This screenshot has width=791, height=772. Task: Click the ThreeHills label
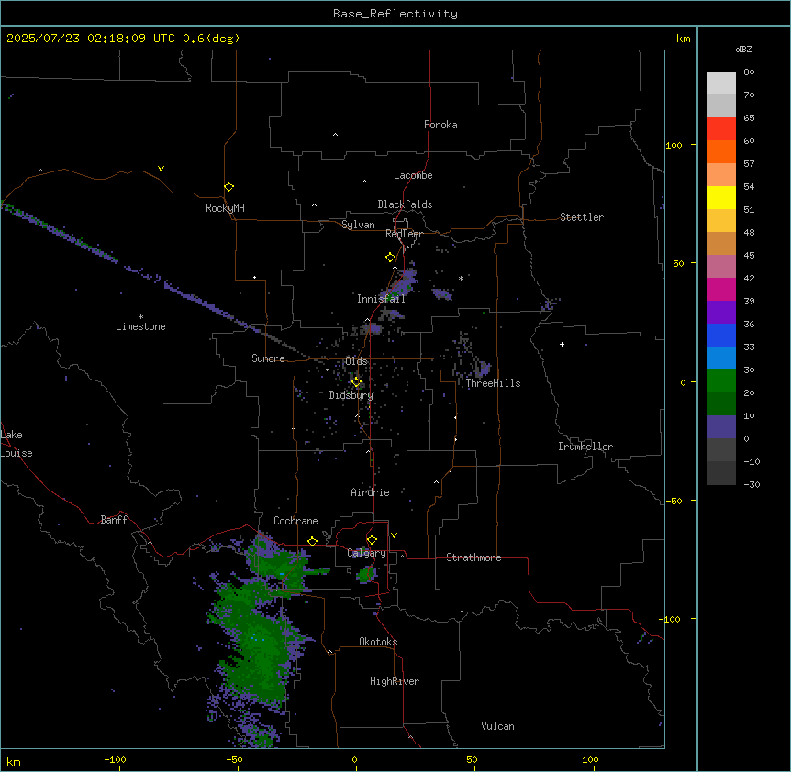tap(494, 383)
